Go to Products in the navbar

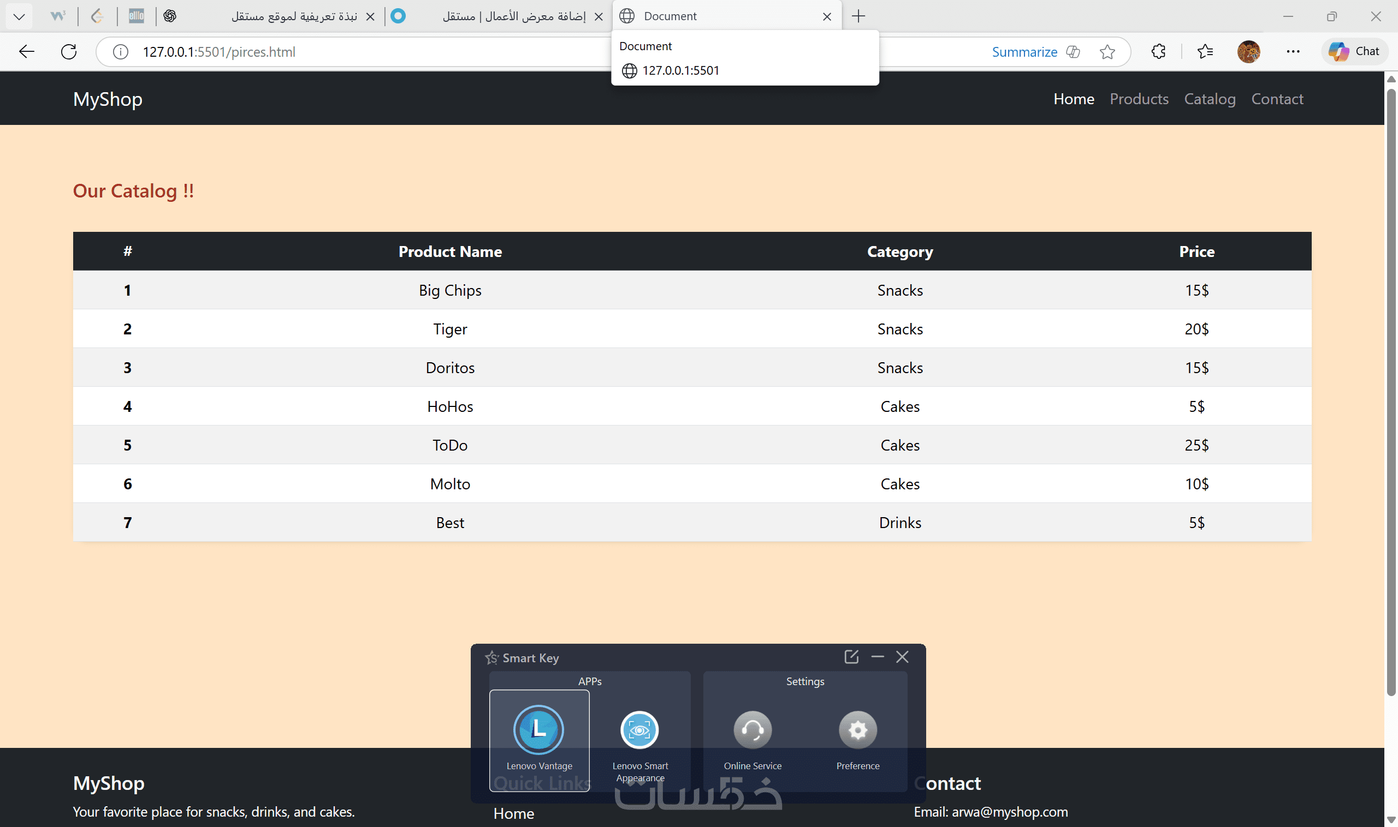pos(1139,99)
